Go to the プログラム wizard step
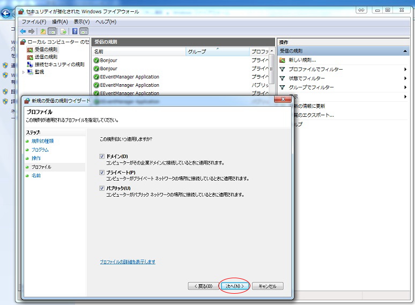This screenshot has height=305, width=415. point(40,150)
